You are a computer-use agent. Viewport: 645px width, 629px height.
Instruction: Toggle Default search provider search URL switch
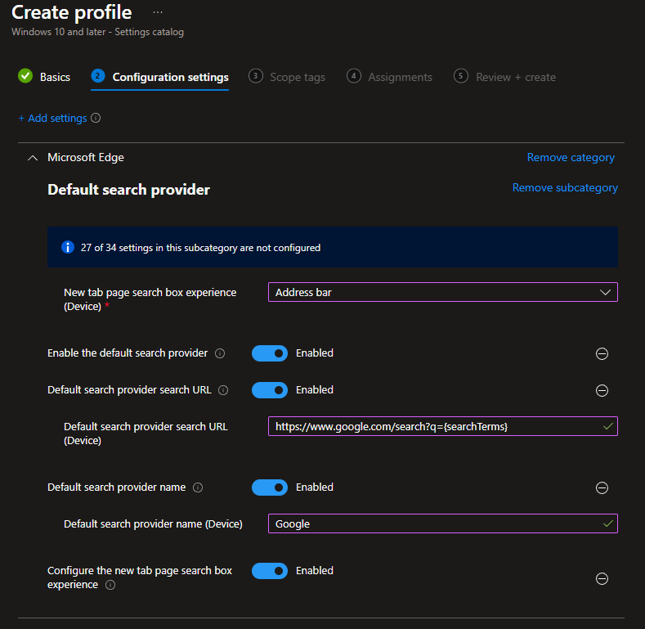(270, 390)
